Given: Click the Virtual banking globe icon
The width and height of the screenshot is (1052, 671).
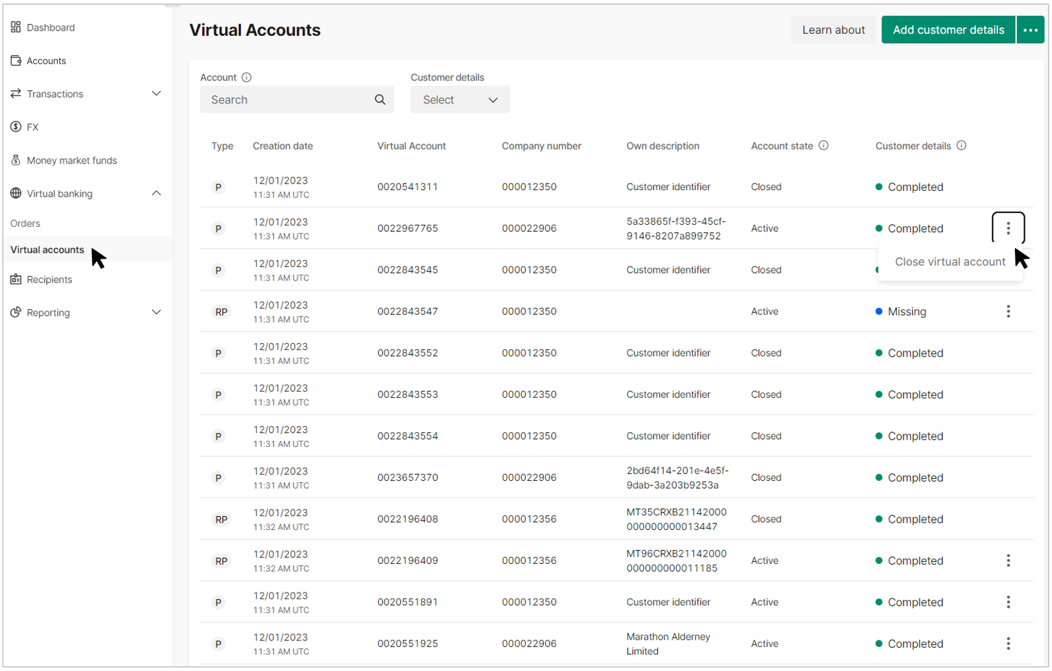Looking at the screenshot, I should 16,194.
